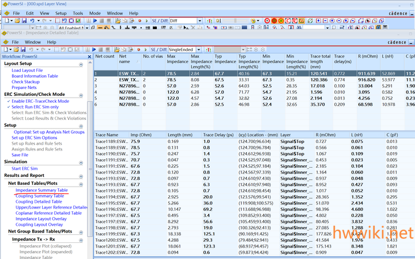Click the Pin icon on the Workflow panel
This screenshot has height=259, width=415.
pos(83,56)
